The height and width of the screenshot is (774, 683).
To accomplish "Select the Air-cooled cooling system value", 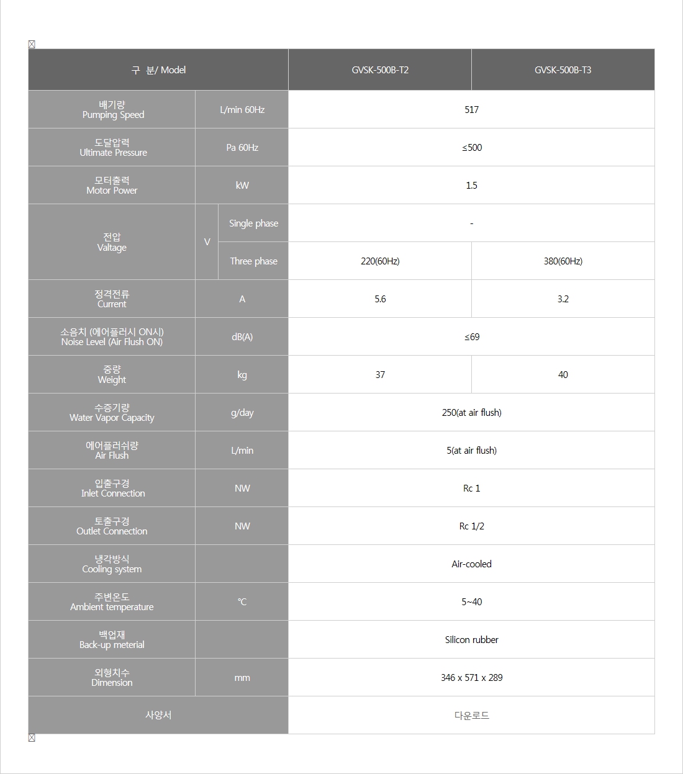I will tap(471, 564).
